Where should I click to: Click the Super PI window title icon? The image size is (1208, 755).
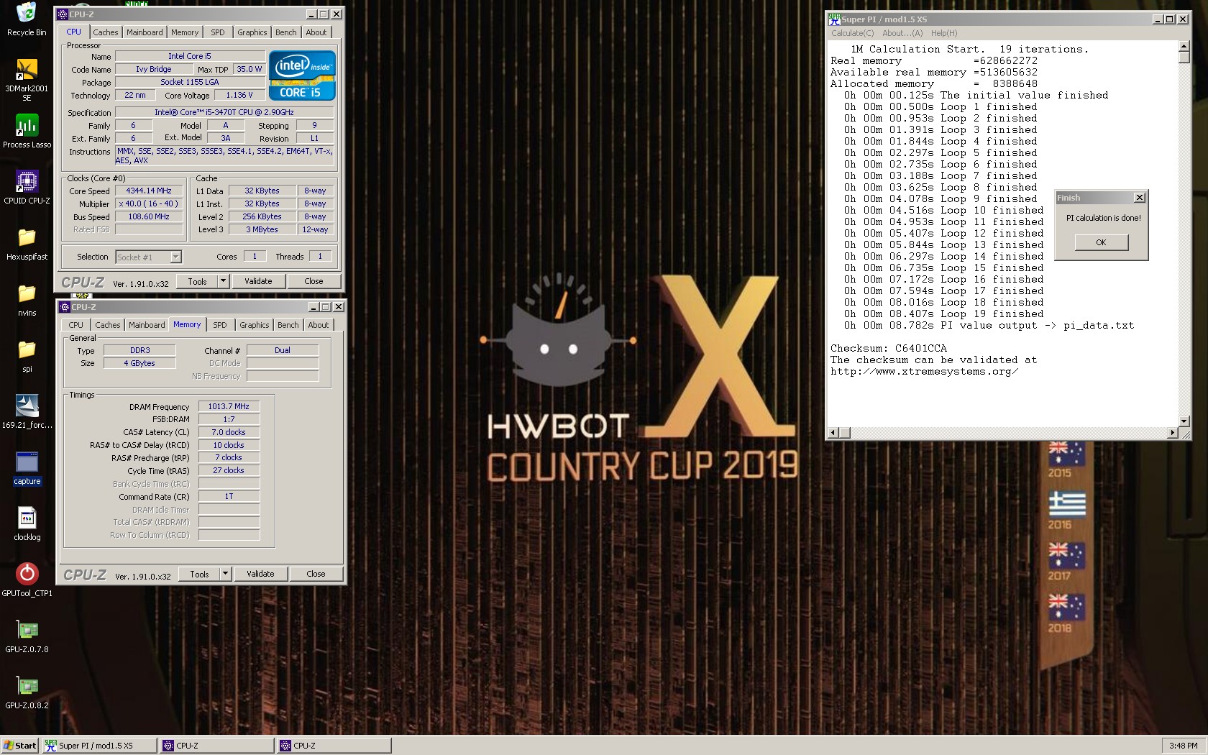pos(834,19)
